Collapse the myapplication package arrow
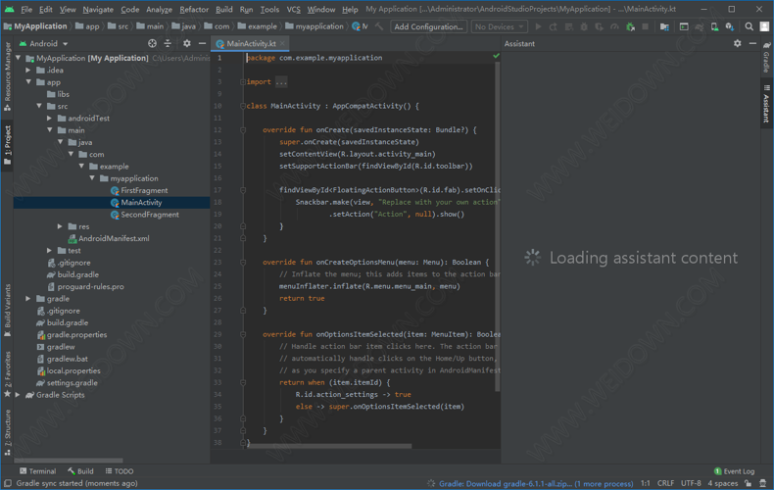774x490 pixels. [x=92, y=178]
